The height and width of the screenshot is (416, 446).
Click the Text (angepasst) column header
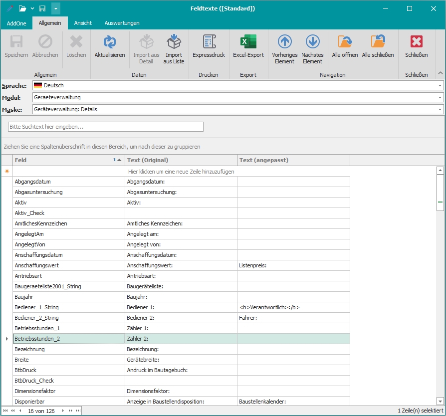point(293,160)
